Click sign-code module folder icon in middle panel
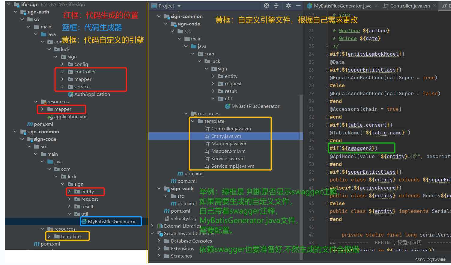451x265 pixels. tap(174, 24)
